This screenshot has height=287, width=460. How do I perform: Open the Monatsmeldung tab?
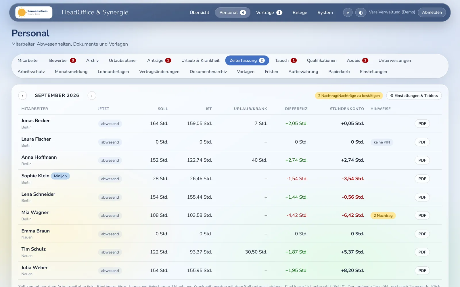pyautogui.click(x=71, y=72)
